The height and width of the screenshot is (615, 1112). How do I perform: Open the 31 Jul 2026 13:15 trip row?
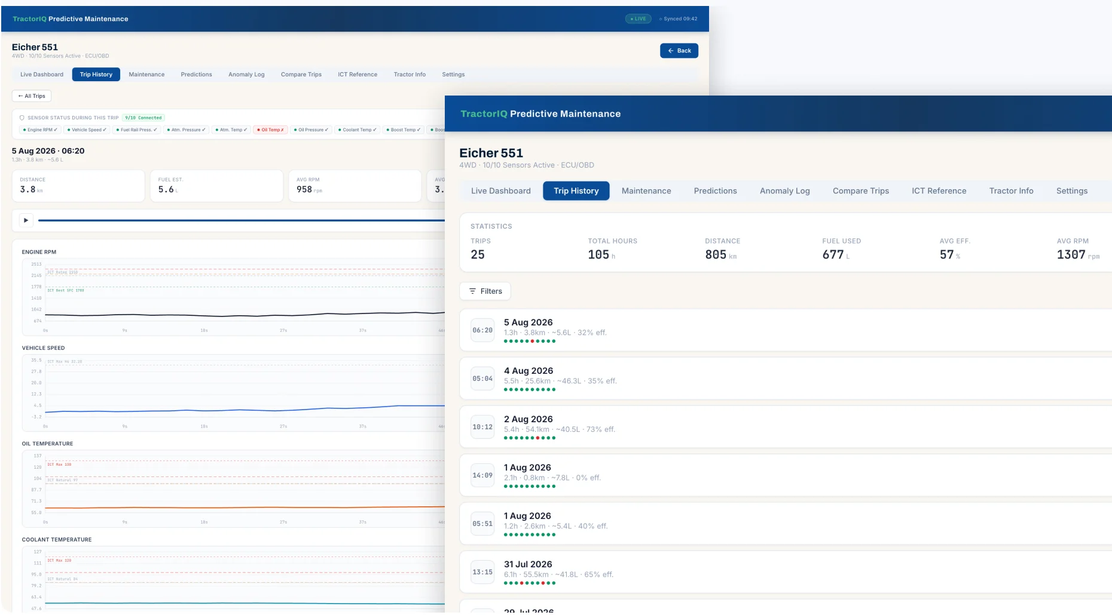786,572
